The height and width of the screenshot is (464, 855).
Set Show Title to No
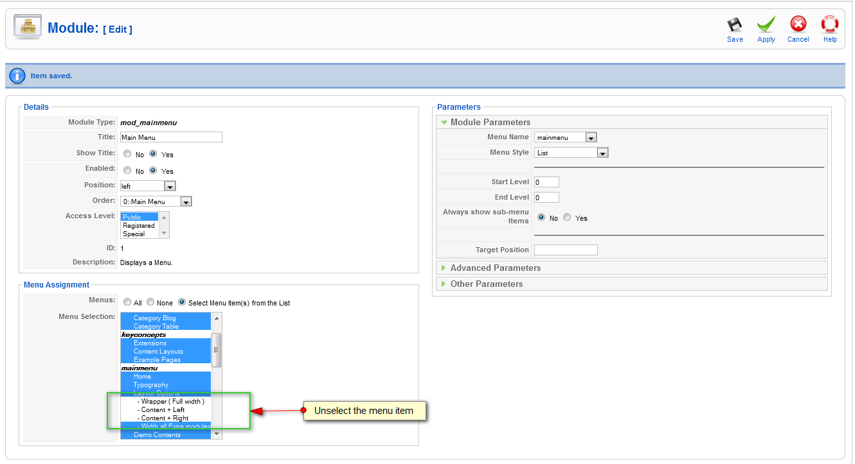[x=127, y=154]
